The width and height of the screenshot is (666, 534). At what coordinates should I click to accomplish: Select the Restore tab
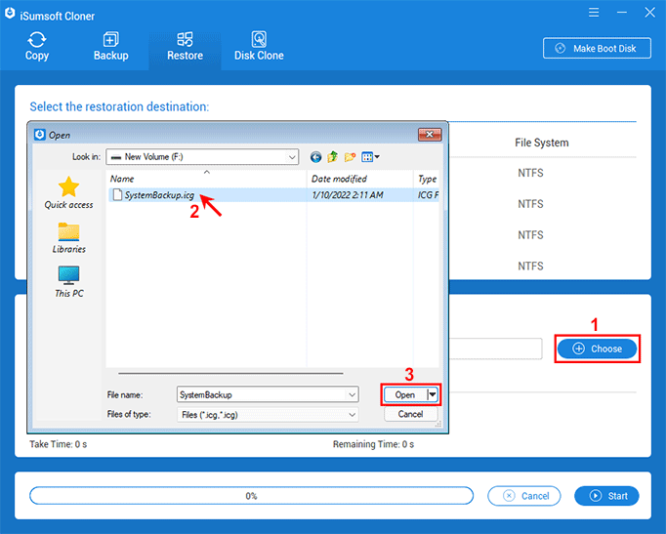click(185, 47)
